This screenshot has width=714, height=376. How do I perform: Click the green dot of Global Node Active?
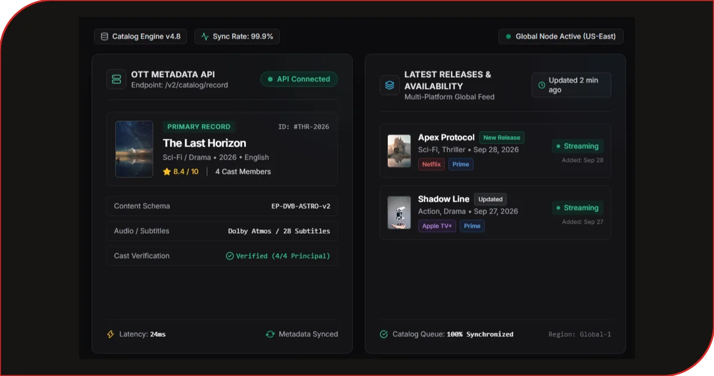pos(508,37)
